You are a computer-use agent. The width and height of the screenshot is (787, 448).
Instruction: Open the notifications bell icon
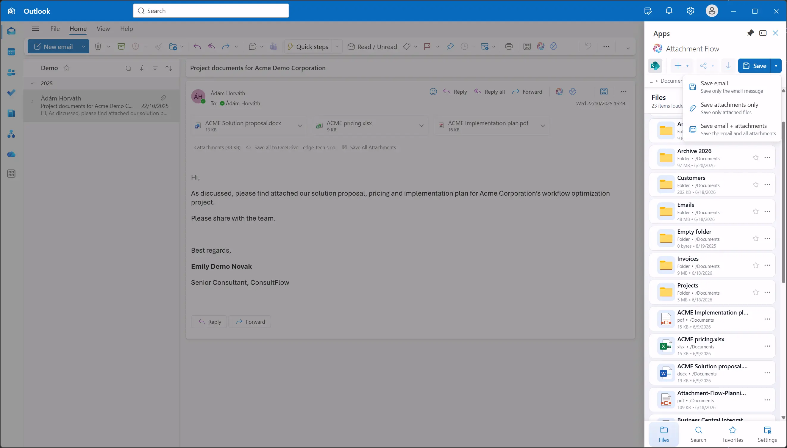pyautogui.click(x=669, y=11)
